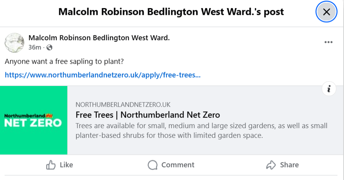This screenshot has height=180, width=344.
Task: Click the thumbs-up Like icon
Action: pos(51,165)
